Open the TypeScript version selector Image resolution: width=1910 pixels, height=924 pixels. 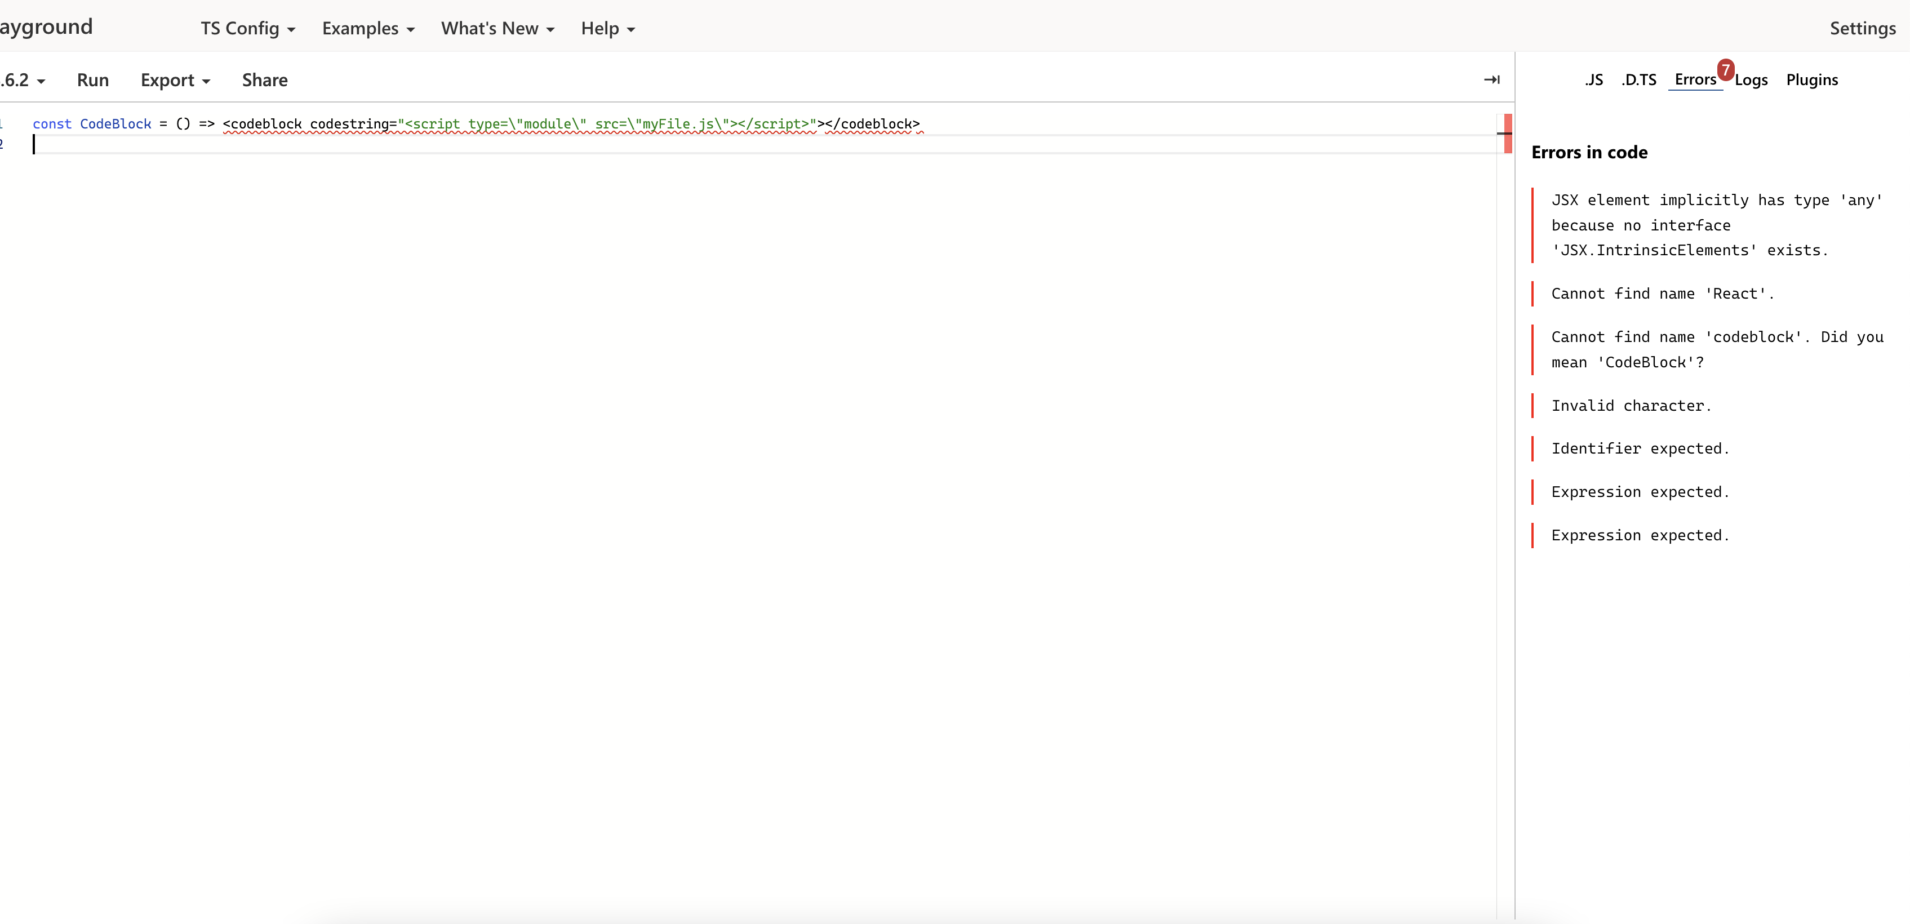22,79
